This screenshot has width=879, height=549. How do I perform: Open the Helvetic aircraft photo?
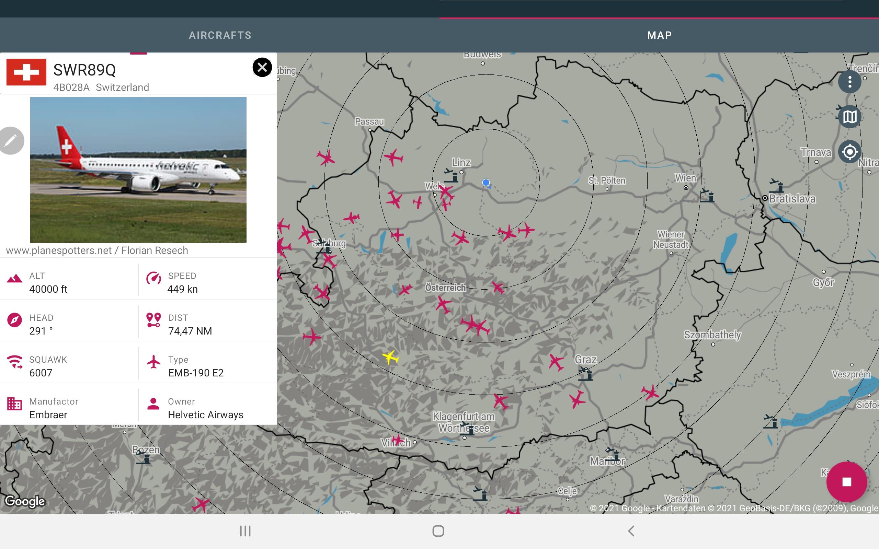tap(138, 170)
